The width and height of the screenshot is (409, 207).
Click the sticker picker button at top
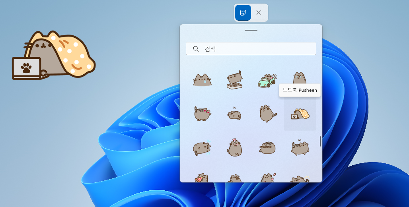[243, 12]
